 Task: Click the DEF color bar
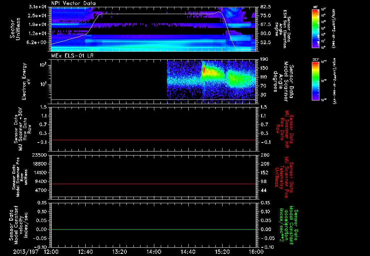click(x=315, y=81)
